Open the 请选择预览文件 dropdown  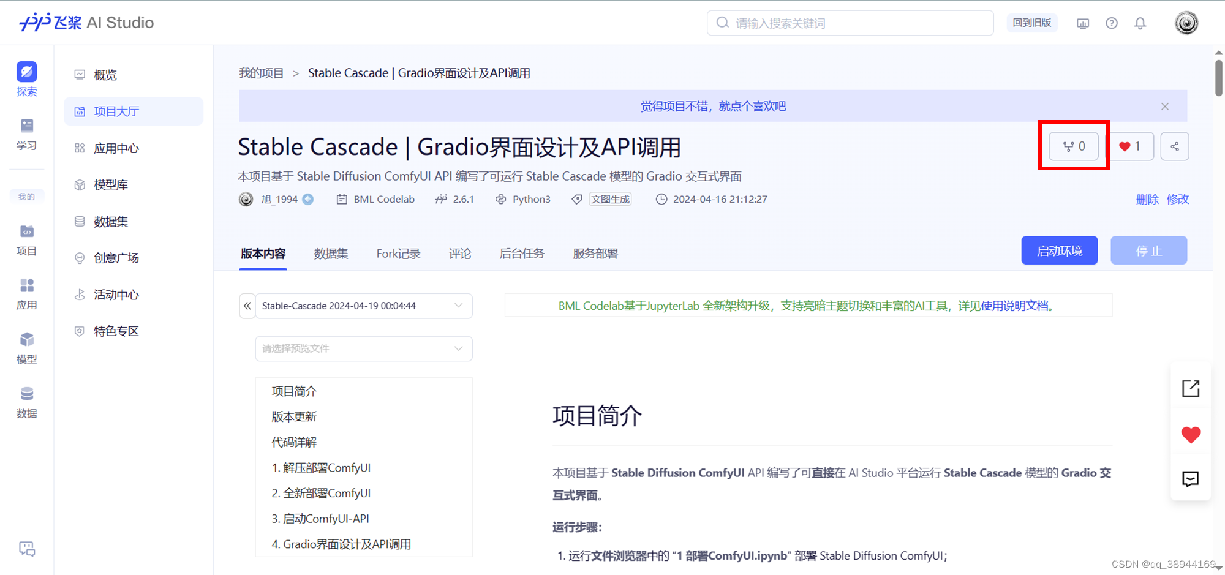(x=364, y=348)
